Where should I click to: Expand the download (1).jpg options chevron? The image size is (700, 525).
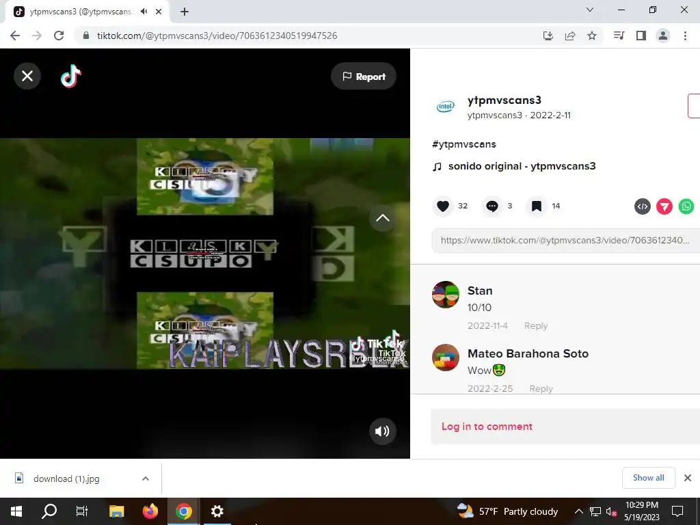[145, 479]
